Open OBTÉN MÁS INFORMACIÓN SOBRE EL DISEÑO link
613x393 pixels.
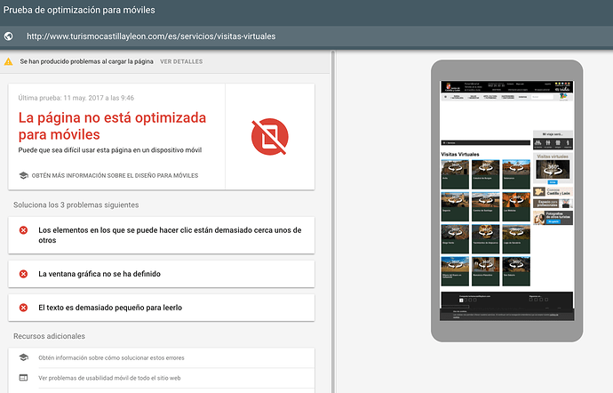tap(115, 176)
